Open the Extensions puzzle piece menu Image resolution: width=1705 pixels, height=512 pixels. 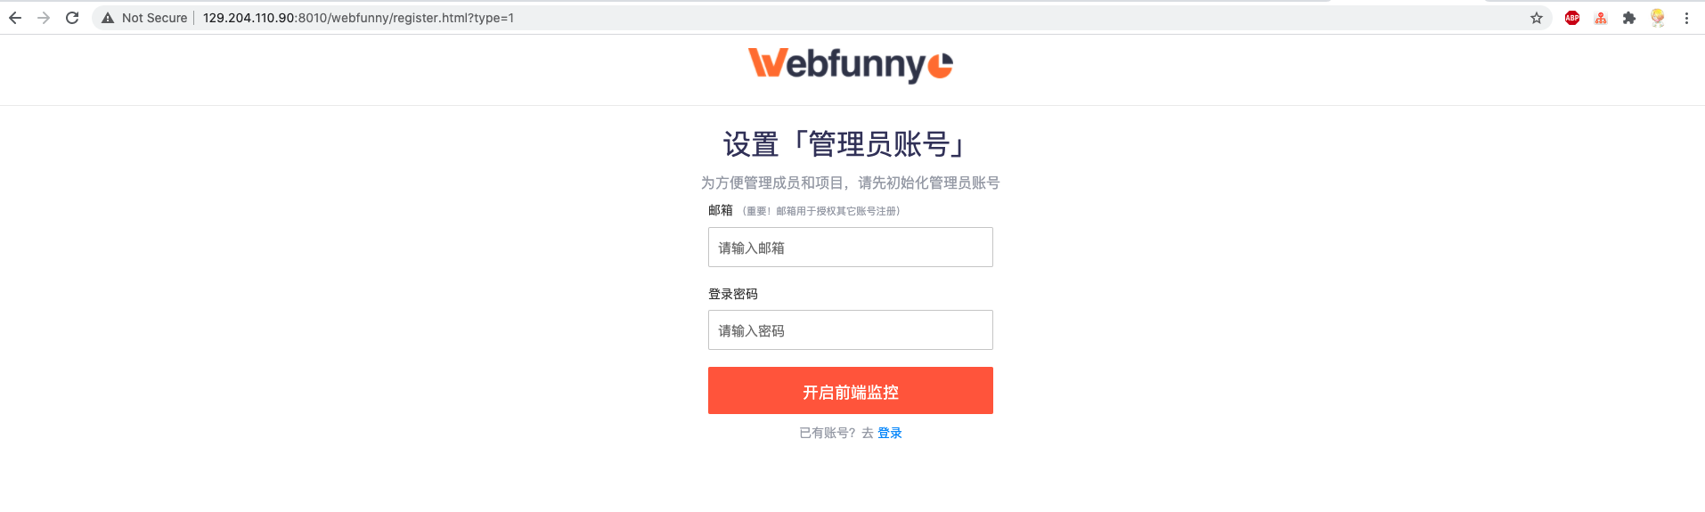(1629, 18)
